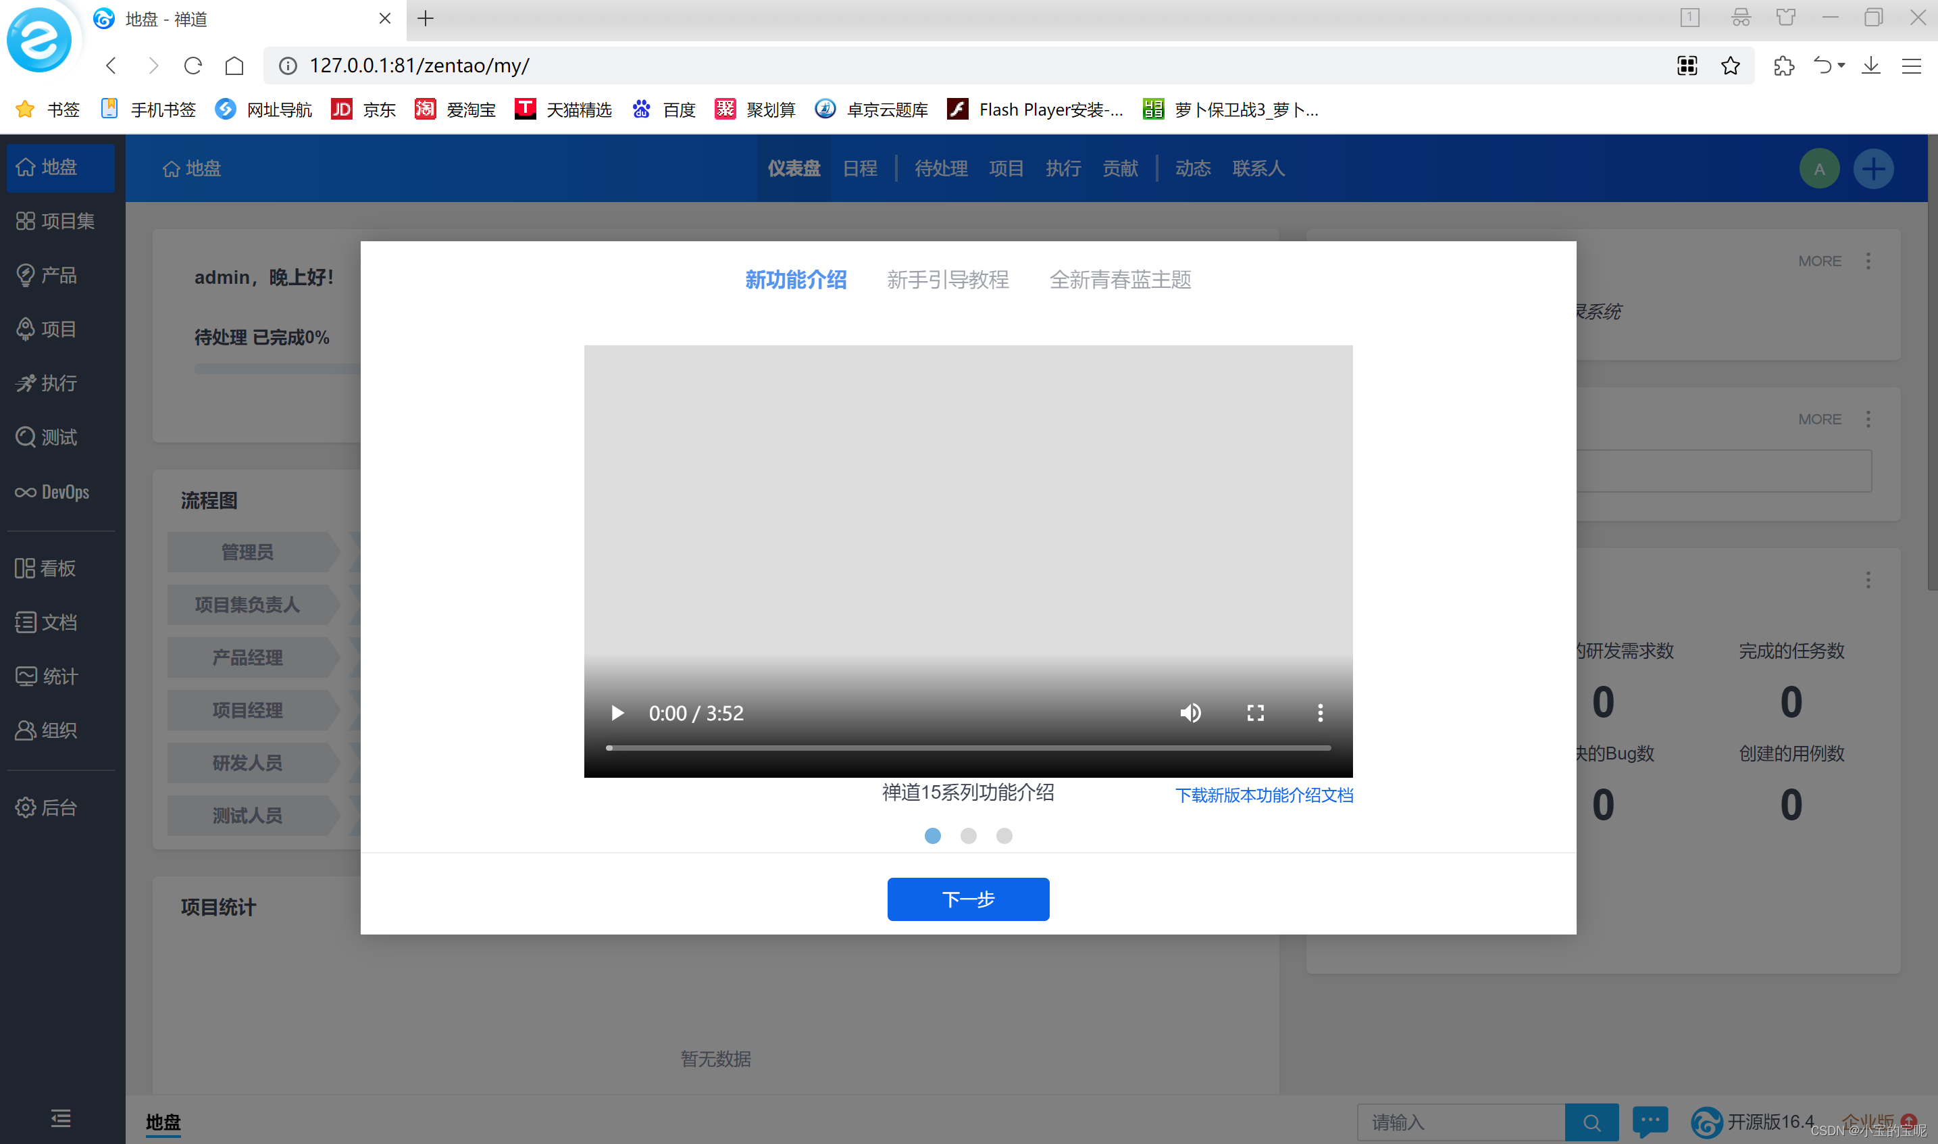The height and width of the screenshot is (1144, 1938).
Task: Go to browser home page
Action: click(x=234, y=66)
